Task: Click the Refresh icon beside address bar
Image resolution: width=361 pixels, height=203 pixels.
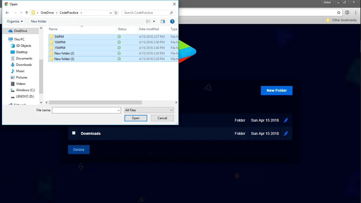Action: 116,13
